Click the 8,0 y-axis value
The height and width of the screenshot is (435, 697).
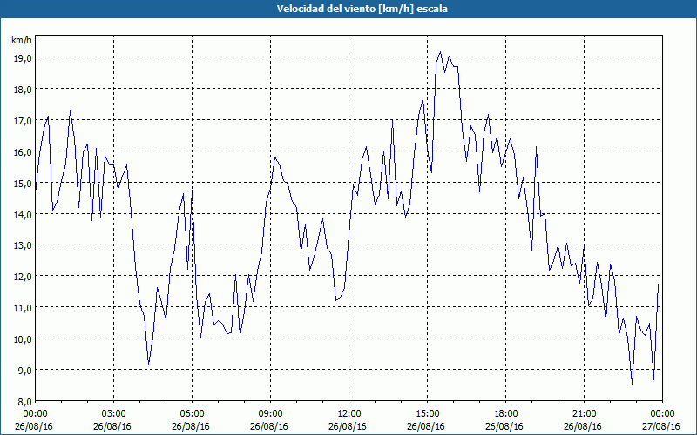pos(24,401)
